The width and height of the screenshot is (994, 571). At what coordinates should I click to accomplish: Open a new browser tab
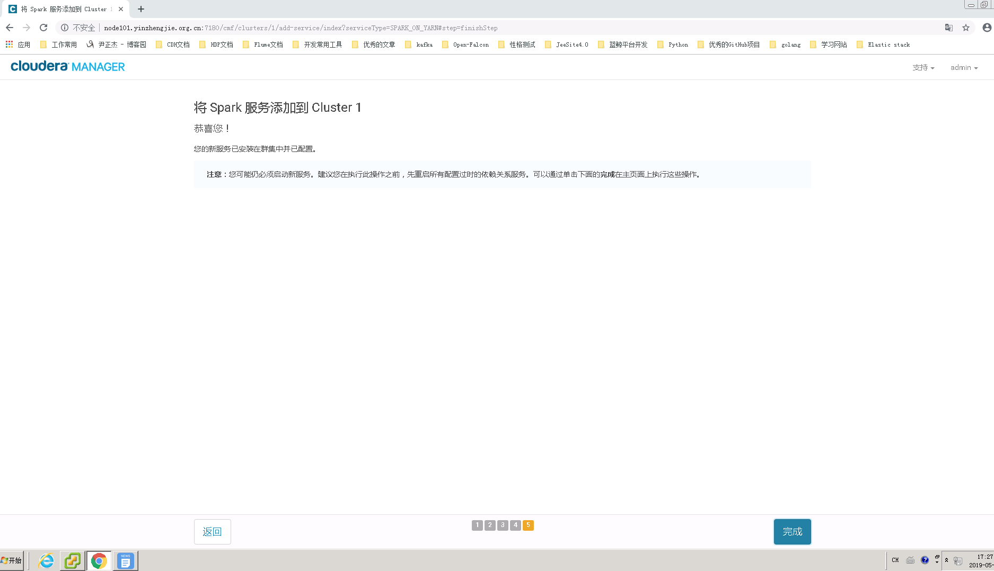[140, 9]
